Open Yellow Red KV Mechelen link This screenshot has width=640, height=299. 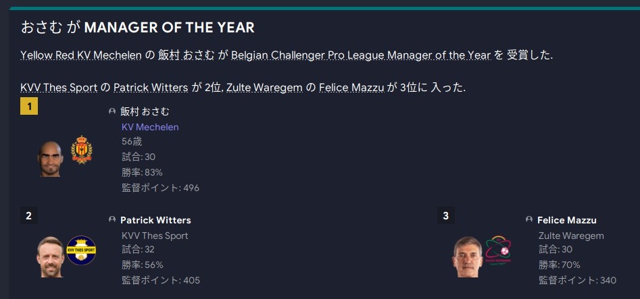coord(81,55)
